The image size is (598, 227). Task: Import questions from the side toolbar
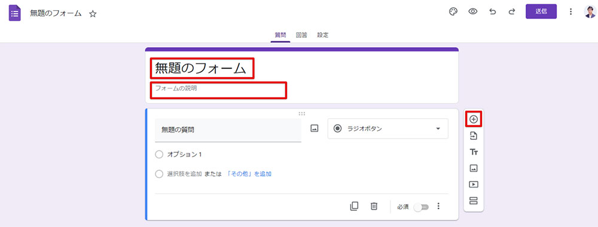point(473,136)
